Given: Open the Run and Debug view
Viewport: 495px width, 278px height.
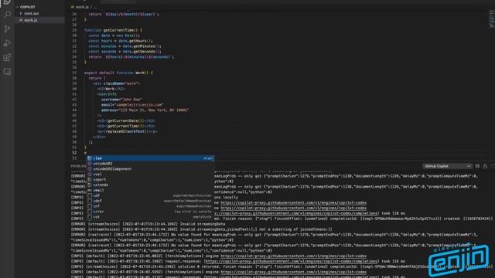Looking at the screenshot, I should tap(7, 43).
